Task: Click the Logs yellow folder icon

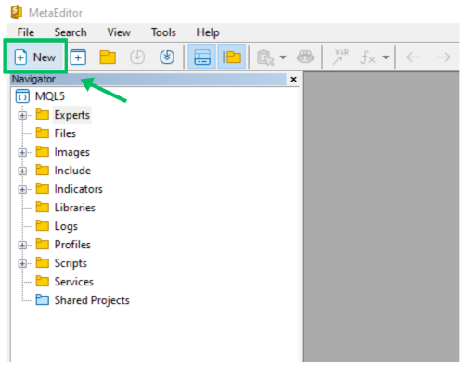Action: [42, 225]
